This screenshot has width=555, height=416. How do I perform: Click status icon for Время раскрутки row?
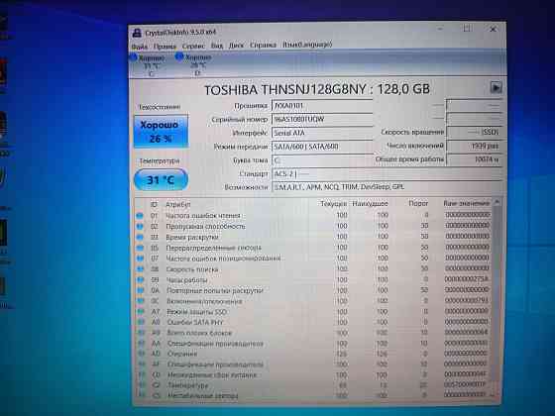(x=140, y=237)
